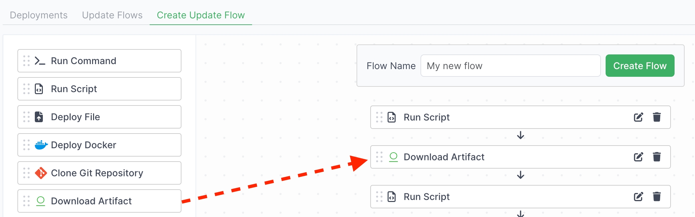The image size is (695, 217).
Task: Delete the first Run Script step using the trash icon
Action: click(x=657, y=117)
